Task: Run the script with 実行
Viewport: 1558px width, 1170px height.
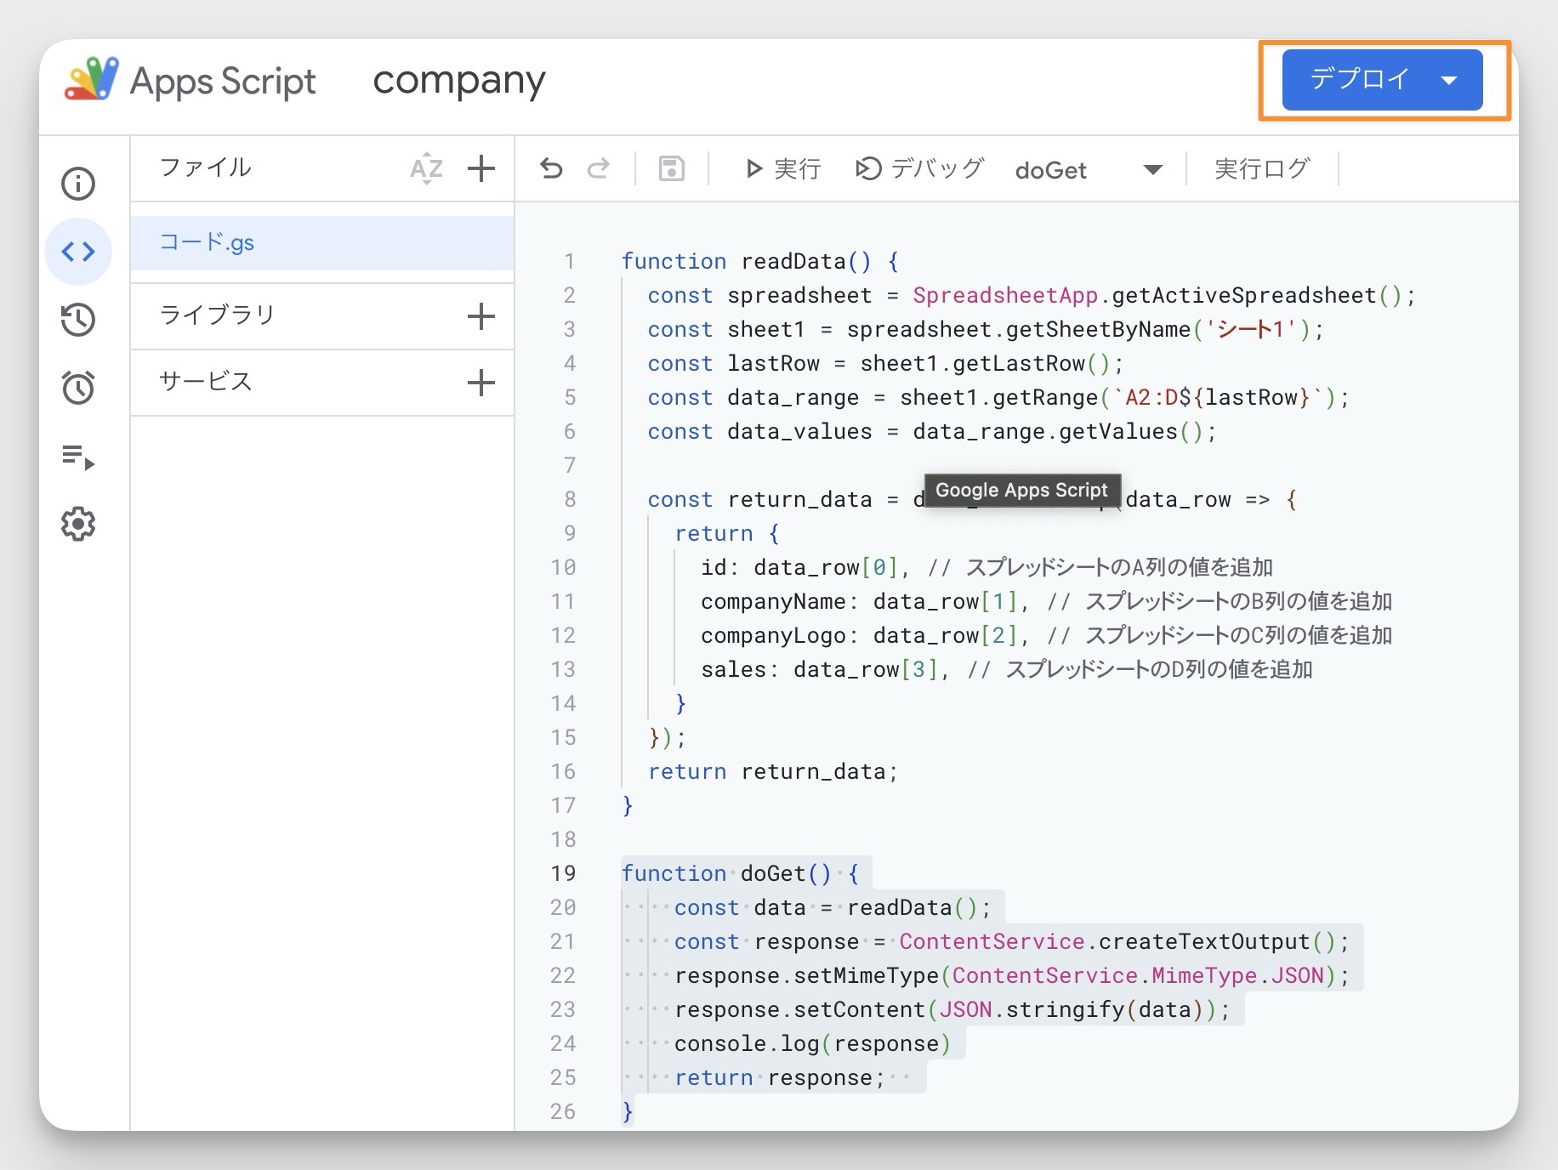Action: click(x=783, y=168)
